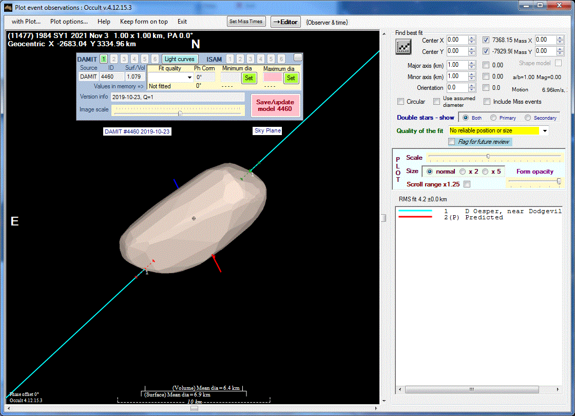Check the Circular option
This screenshot has width=575, height=416.
[401, 102]
